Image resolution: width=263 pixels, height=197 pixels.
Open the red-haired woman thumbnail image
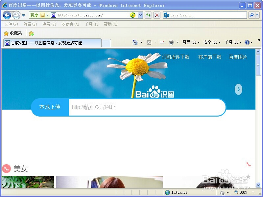click(x=109, y=182)
